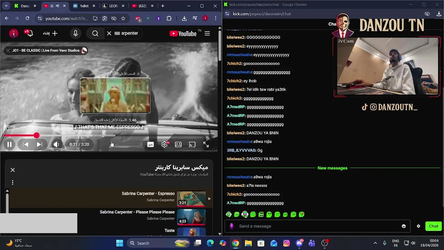Open media controls in Chrome toolbar
This screenshot has height=250, width=444.
click(195, 18)
